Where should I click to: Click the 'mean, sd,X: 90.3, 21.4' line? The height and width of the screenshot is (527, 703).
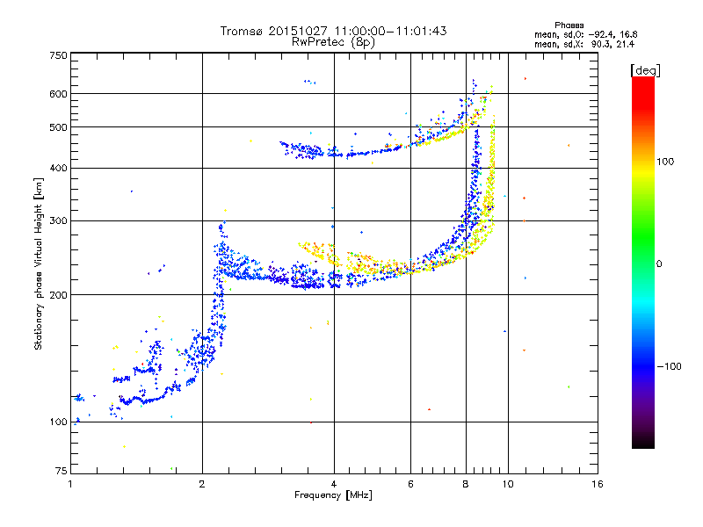pos(584,44)
